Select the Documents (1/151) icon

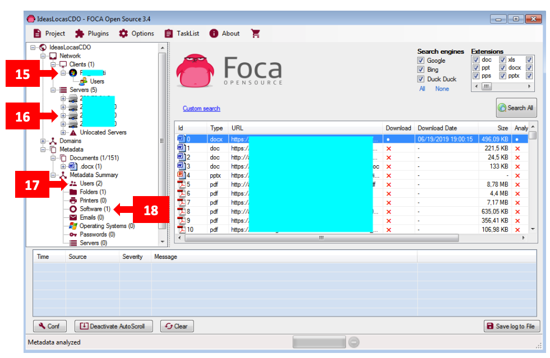click(x=63, y=158)
